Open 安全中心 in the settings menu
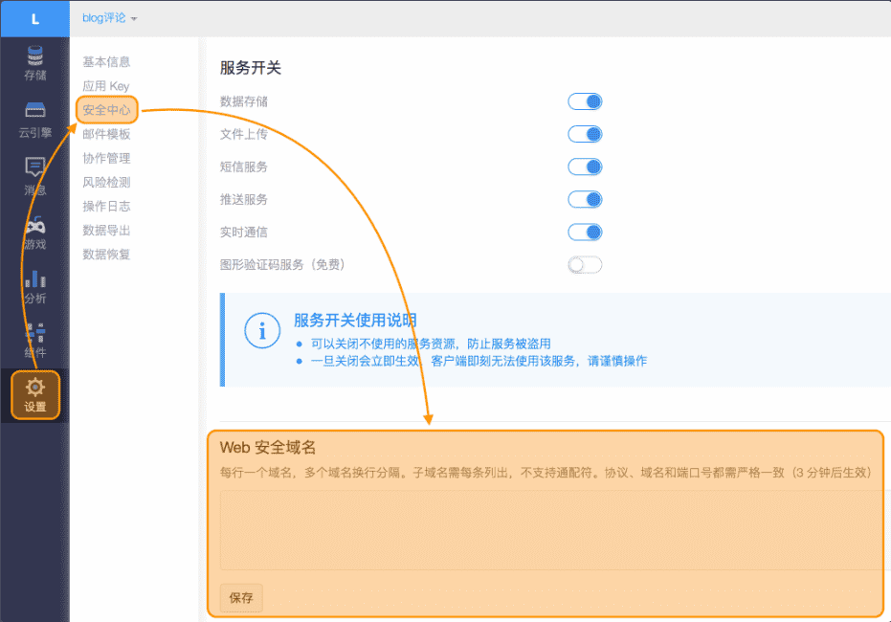 point(106,110)
